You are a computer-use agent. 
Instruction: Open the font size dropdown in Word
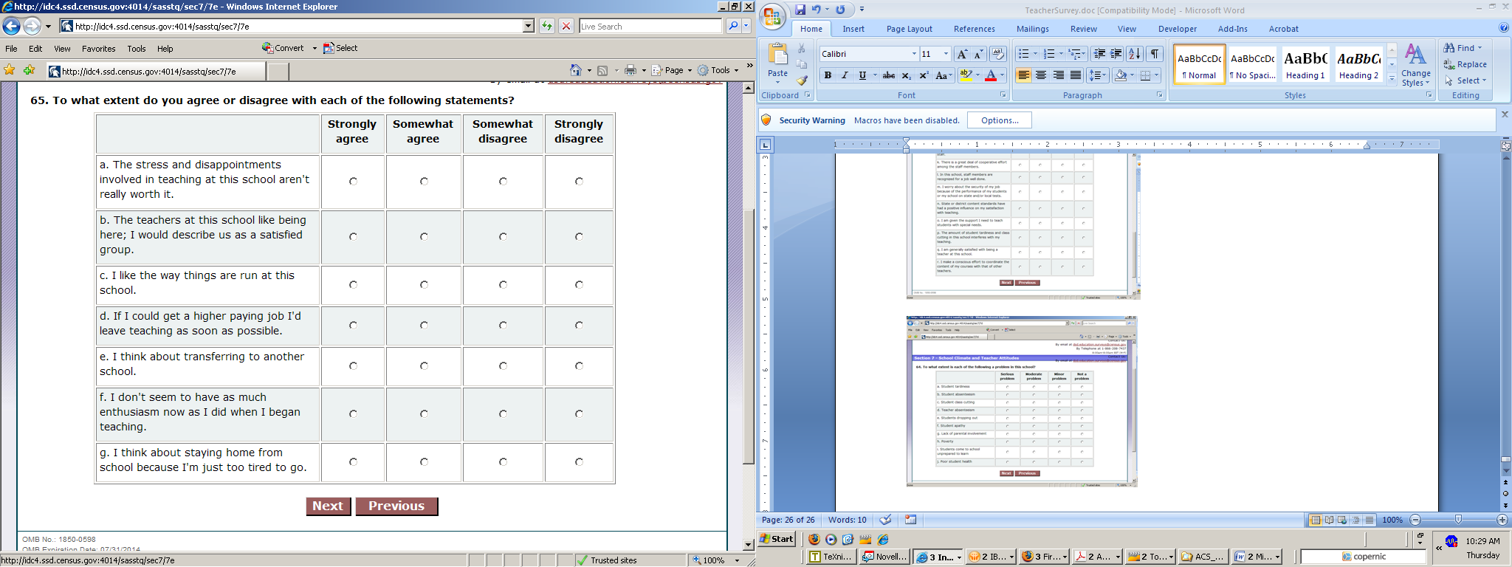(946, 54)
